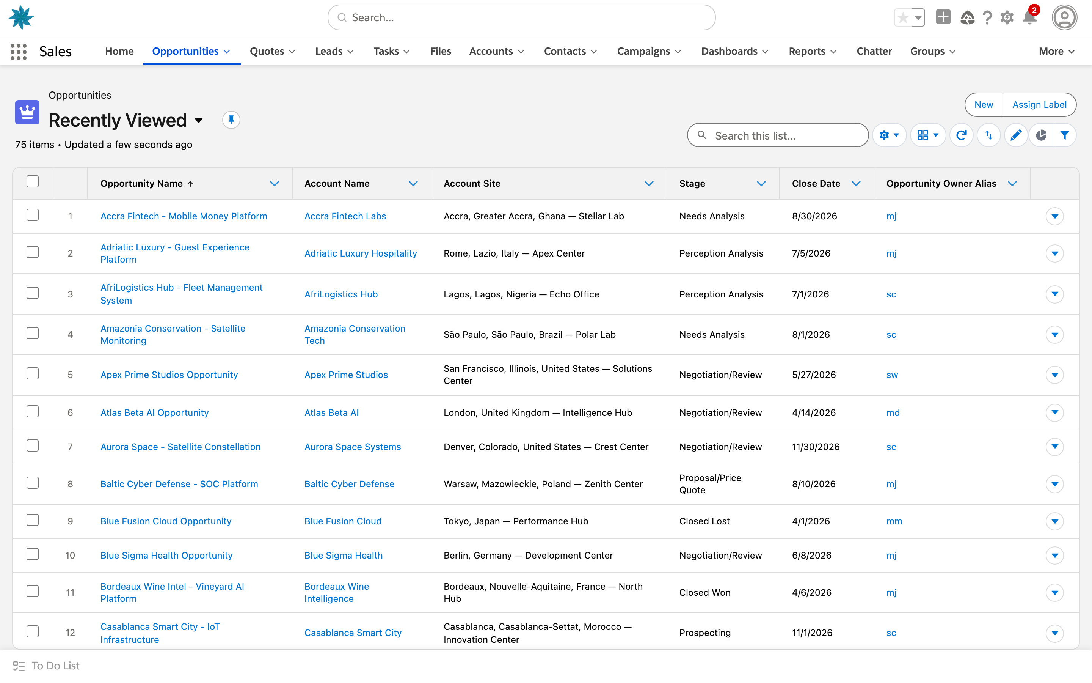Open the To Do List icon

click(x=19, y=666)
